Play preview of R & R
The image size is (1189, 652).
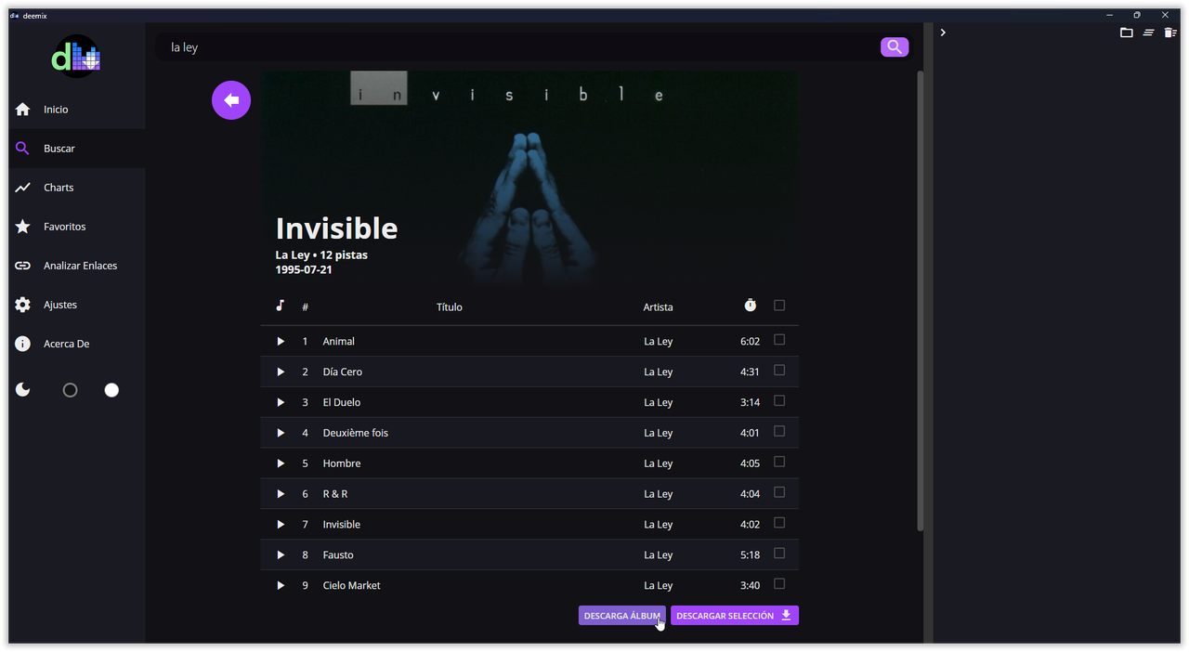point(281,494)
